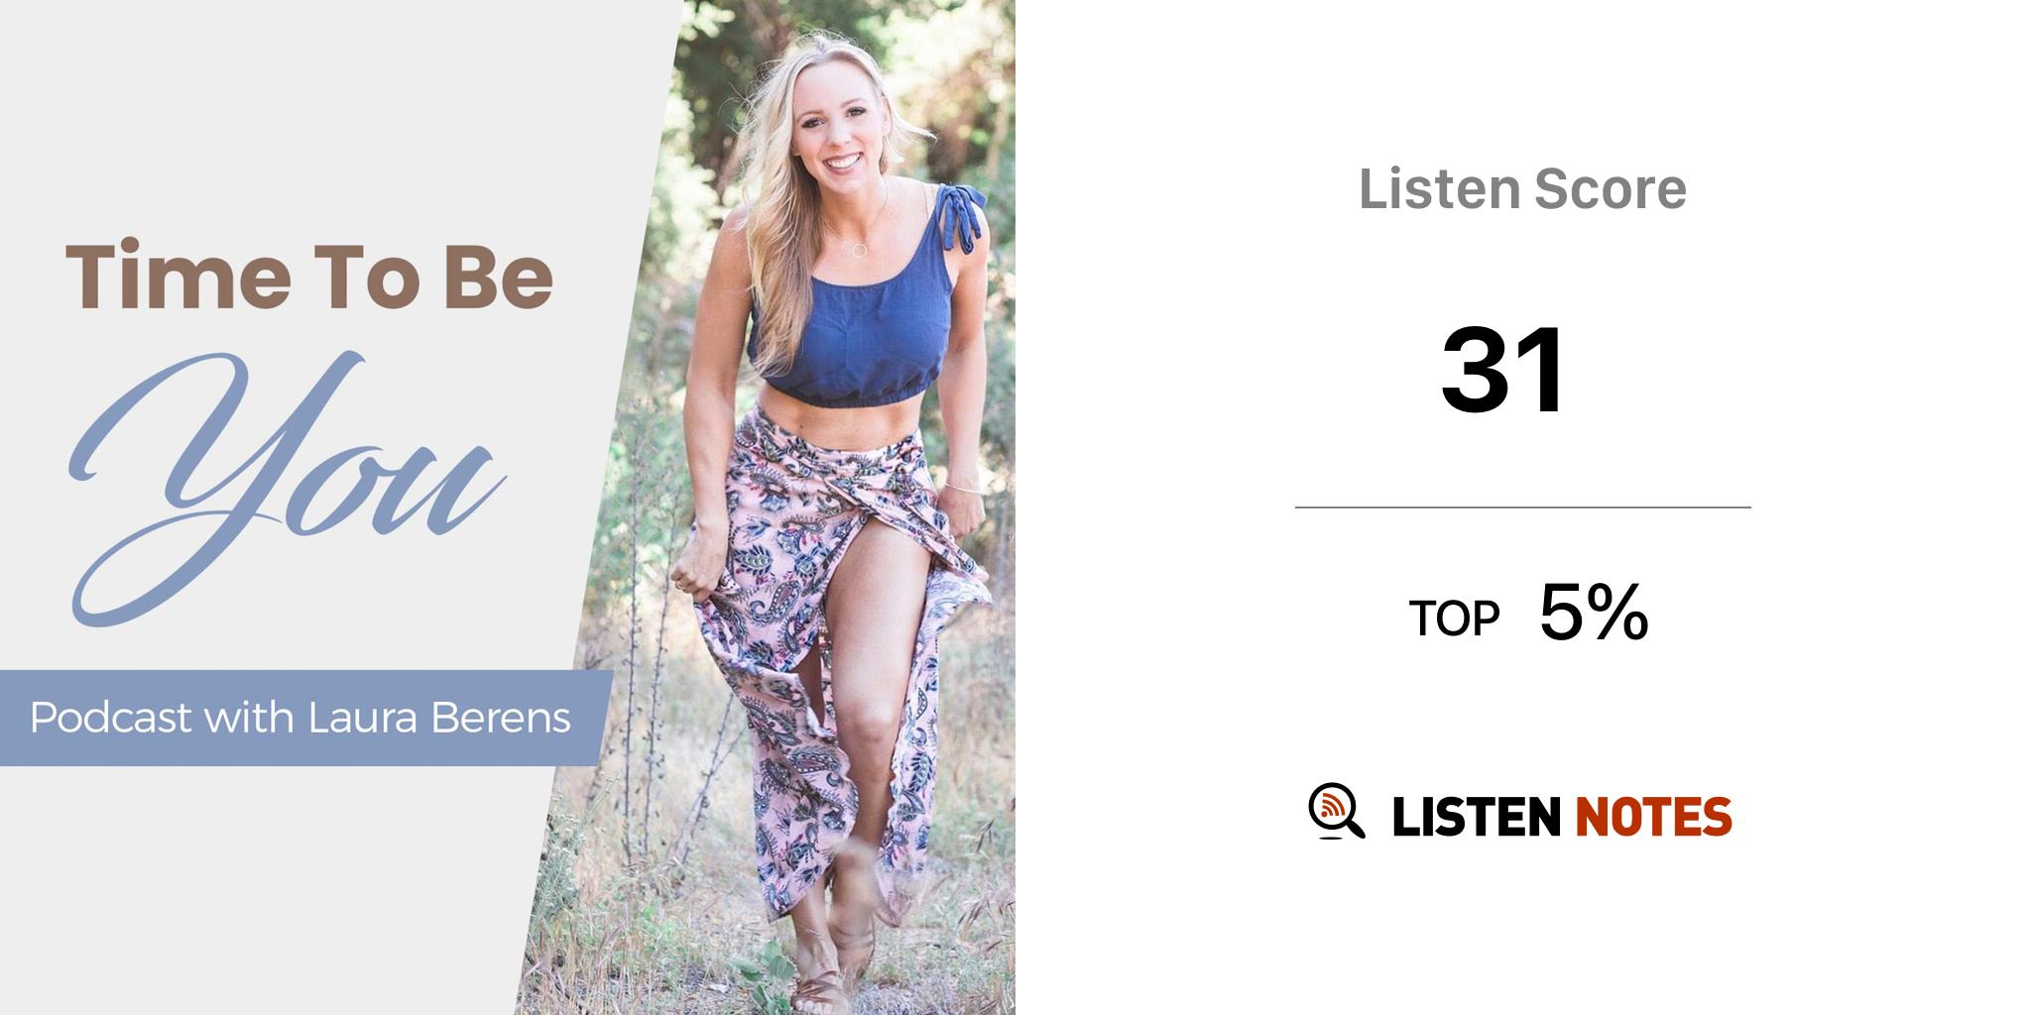Click the woman's photo in podcast cover
The width and height of the screenshot is (2031, 1015).
pos(783,507)
